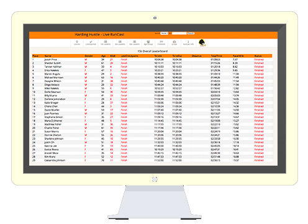
Task: Click the Search button
Action: pyautogui.click(x=191, y=33)
